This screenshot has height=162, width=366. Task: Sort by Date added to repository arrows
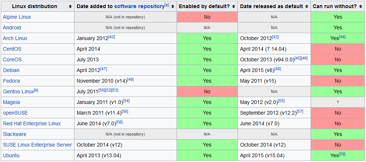[x=173, y=7]
